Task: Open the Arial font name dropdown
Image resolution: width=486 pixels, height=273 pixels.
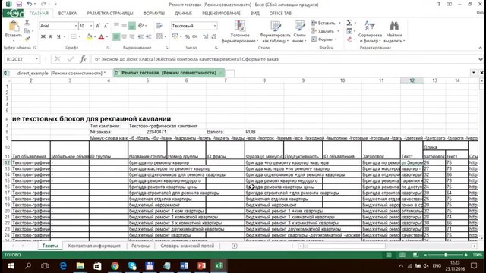Action: click(76, 26)
